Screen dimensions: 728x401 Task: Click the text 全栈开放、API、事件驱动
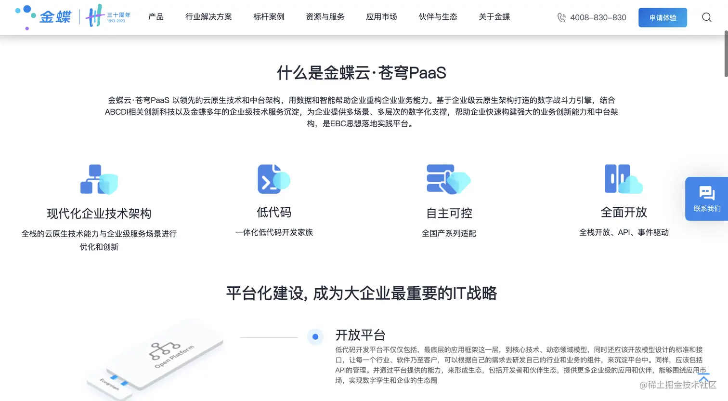(624, 232)
